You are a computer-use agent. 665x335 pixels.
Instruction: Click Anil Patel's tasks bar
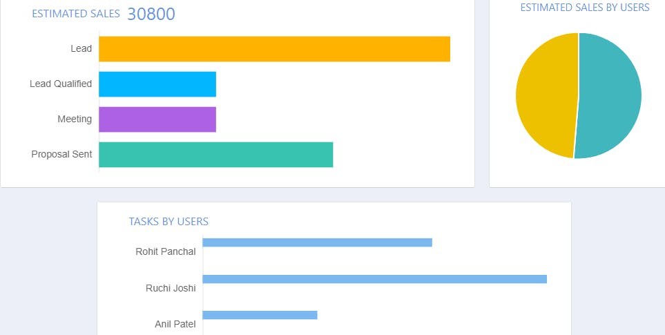click(x=260, y=315)
